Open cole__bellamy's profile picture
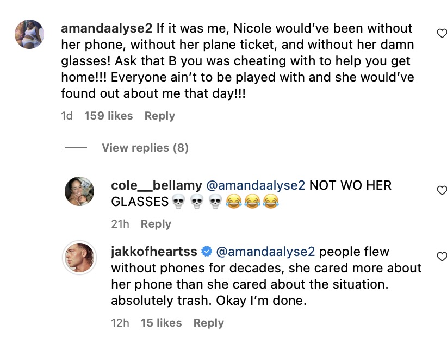Screen dimensions: 447x337 [79, 191]
